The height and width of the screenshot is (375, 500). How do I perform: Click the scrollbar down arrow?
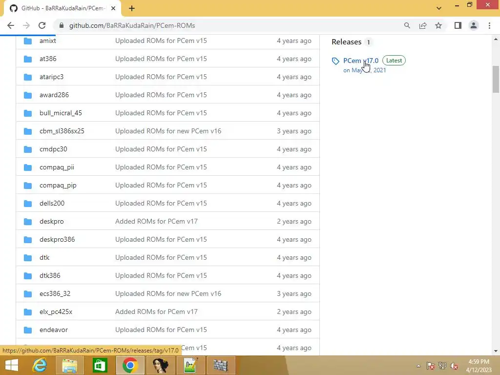coord(496,351)
